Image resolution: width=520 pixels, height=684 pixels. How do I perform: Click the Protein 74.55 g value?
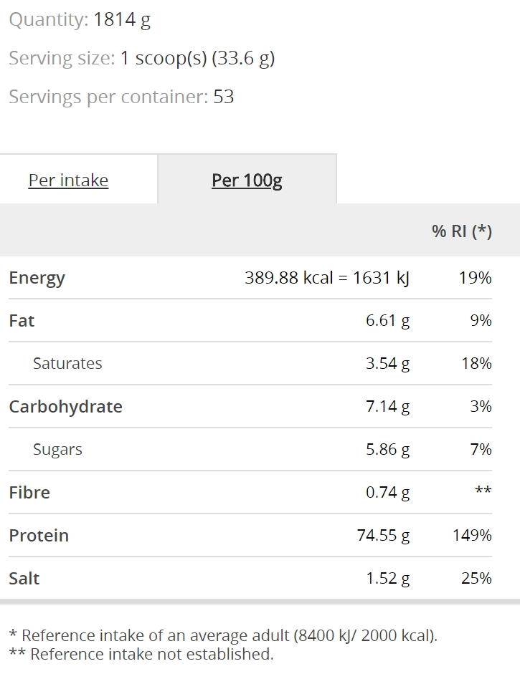coord(383,535)
